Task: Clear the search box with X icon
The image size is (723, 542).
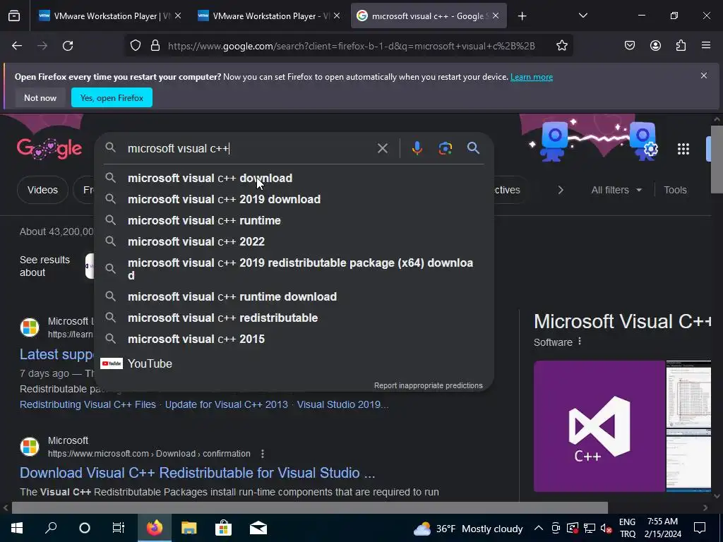Action: (382, 148)
